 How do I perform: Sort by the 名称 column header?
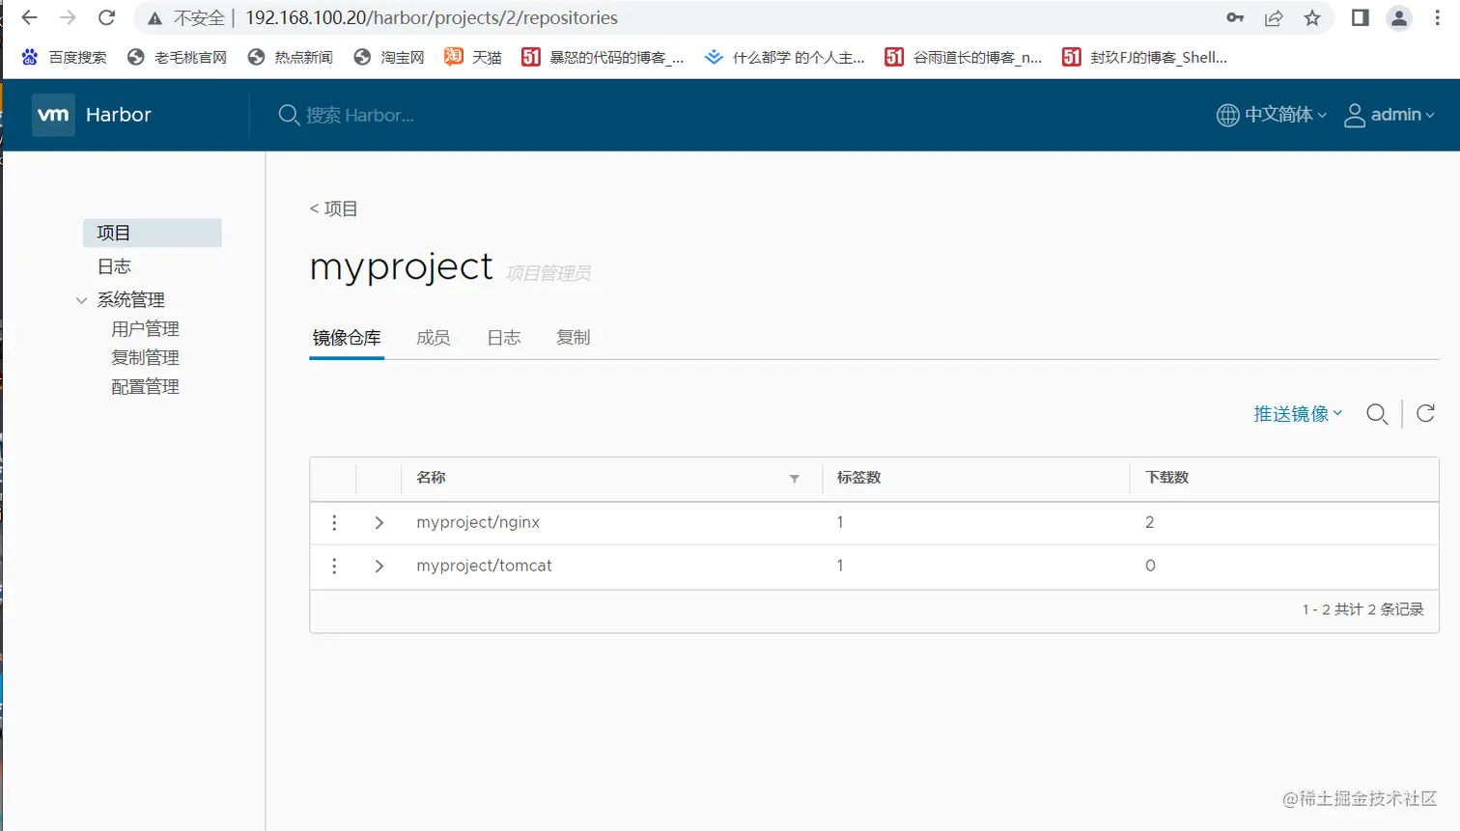tap(431, 478)
